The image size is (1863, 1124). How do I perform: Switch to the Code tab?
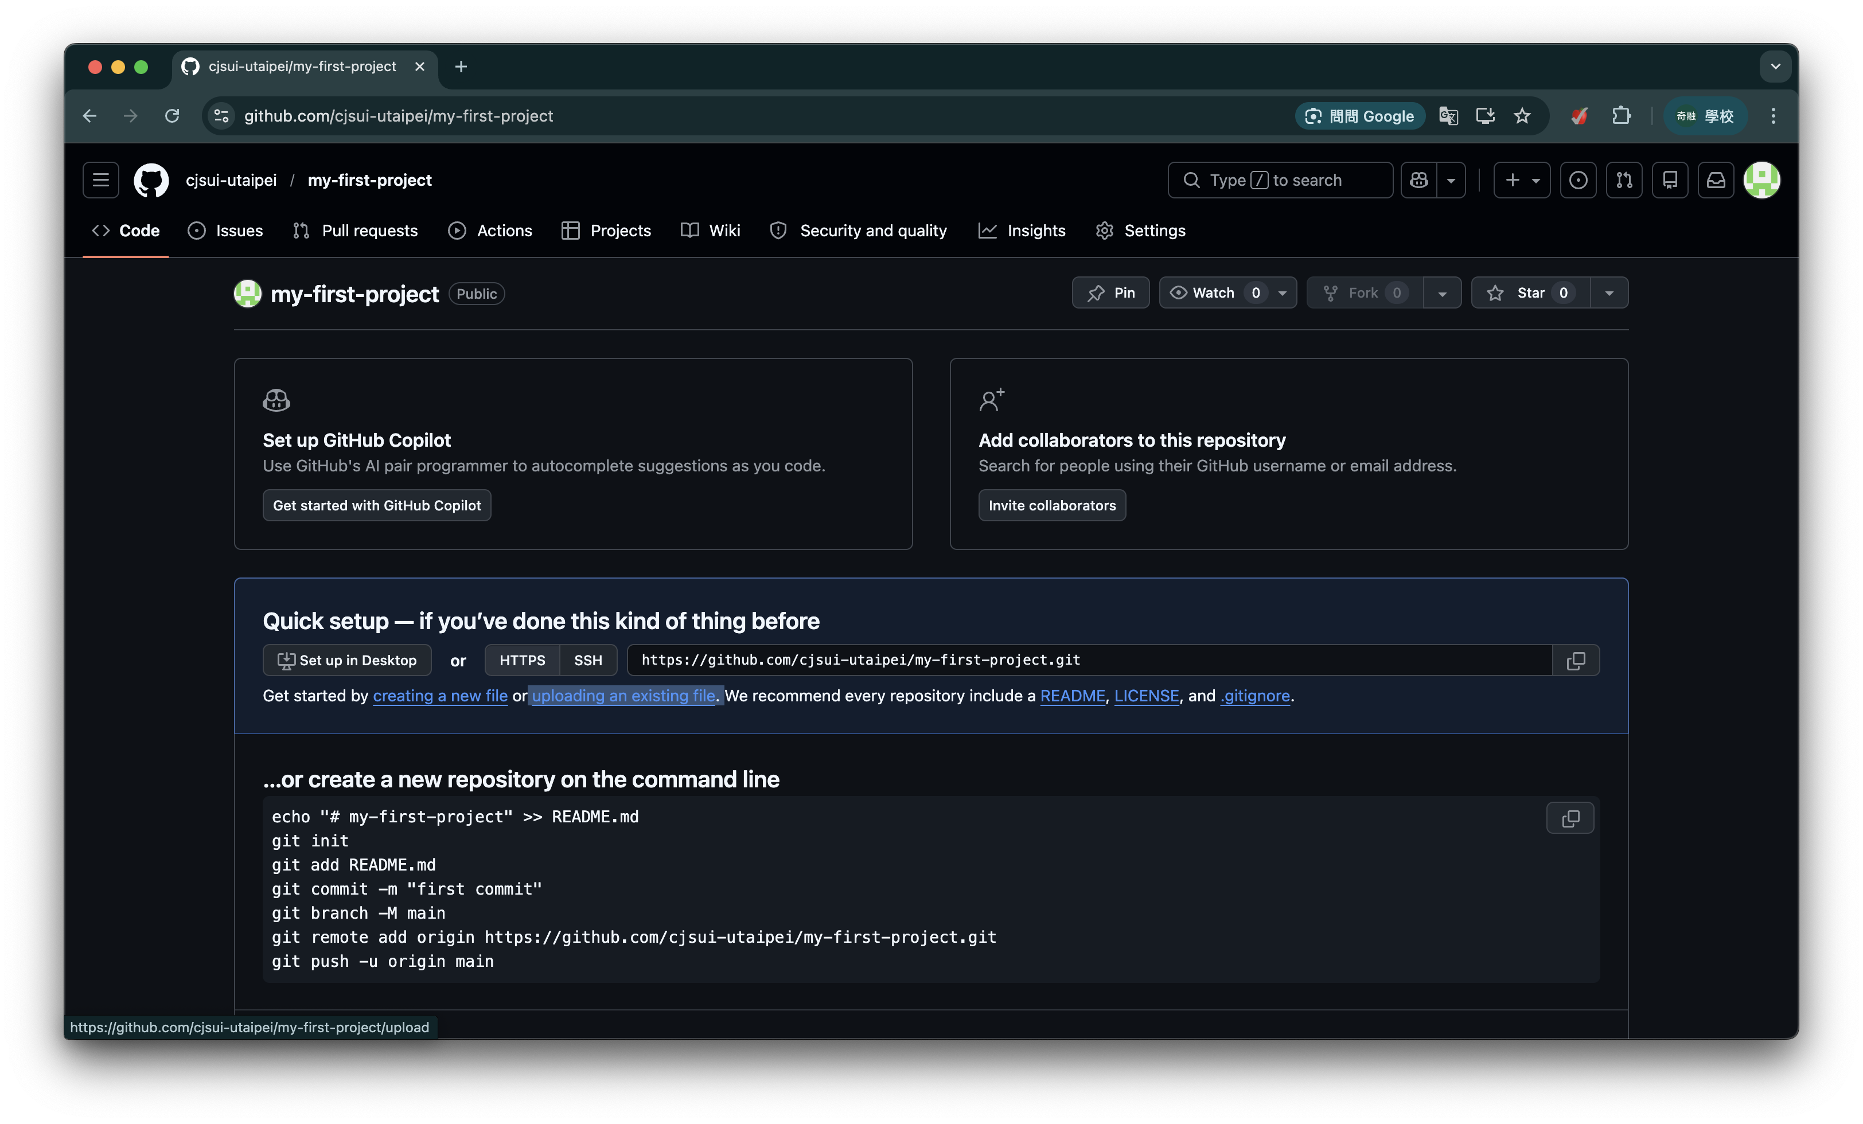point(126,231)
